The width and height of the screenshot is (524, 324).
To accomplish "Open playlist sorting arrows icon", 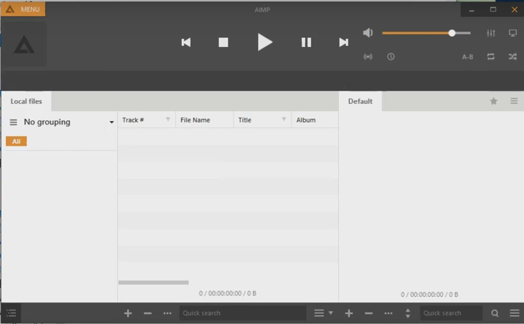I will (407, 314).
